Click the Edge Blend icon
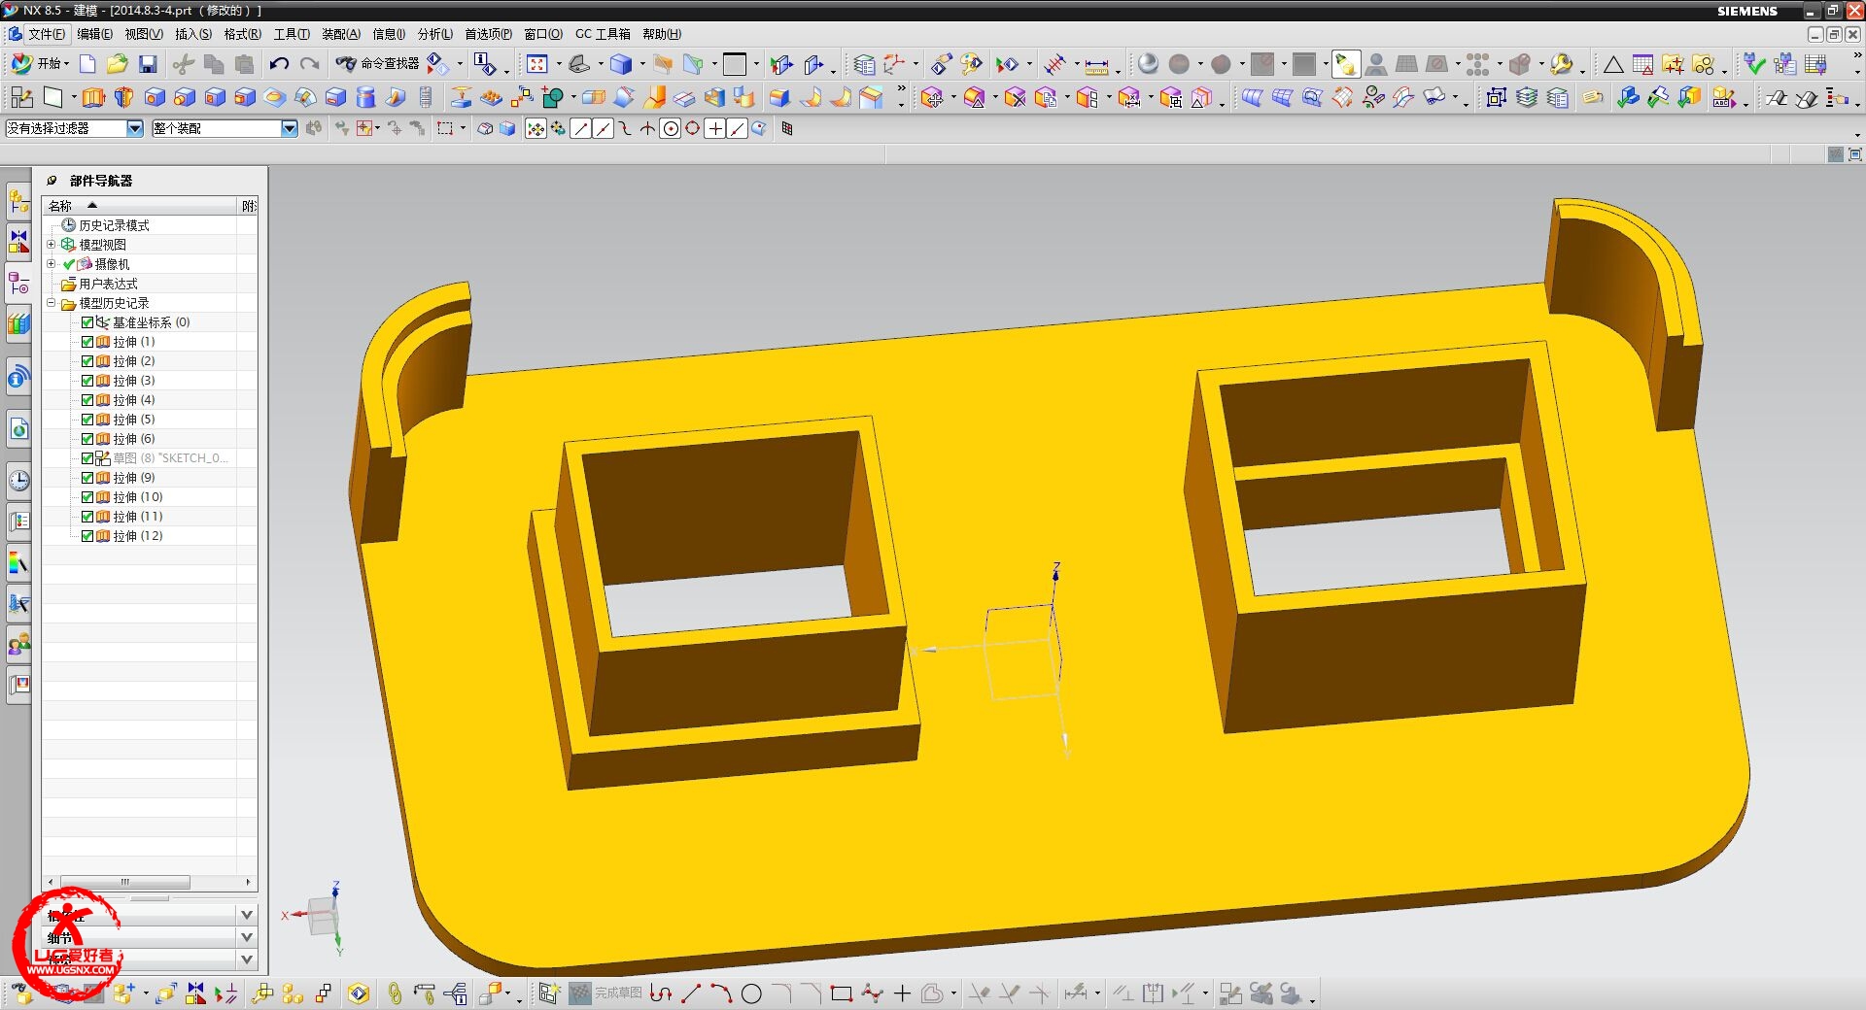The height and width of the screenshot is (1010, 1866). click(779, 97)
